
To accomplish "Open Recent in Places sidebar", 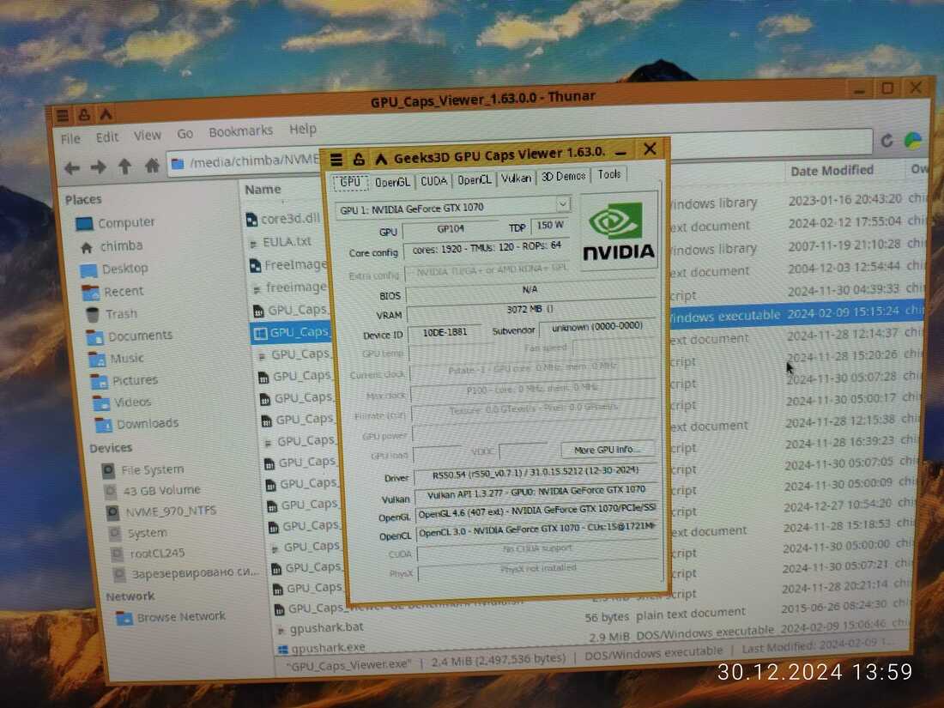I will coord(113,292).
